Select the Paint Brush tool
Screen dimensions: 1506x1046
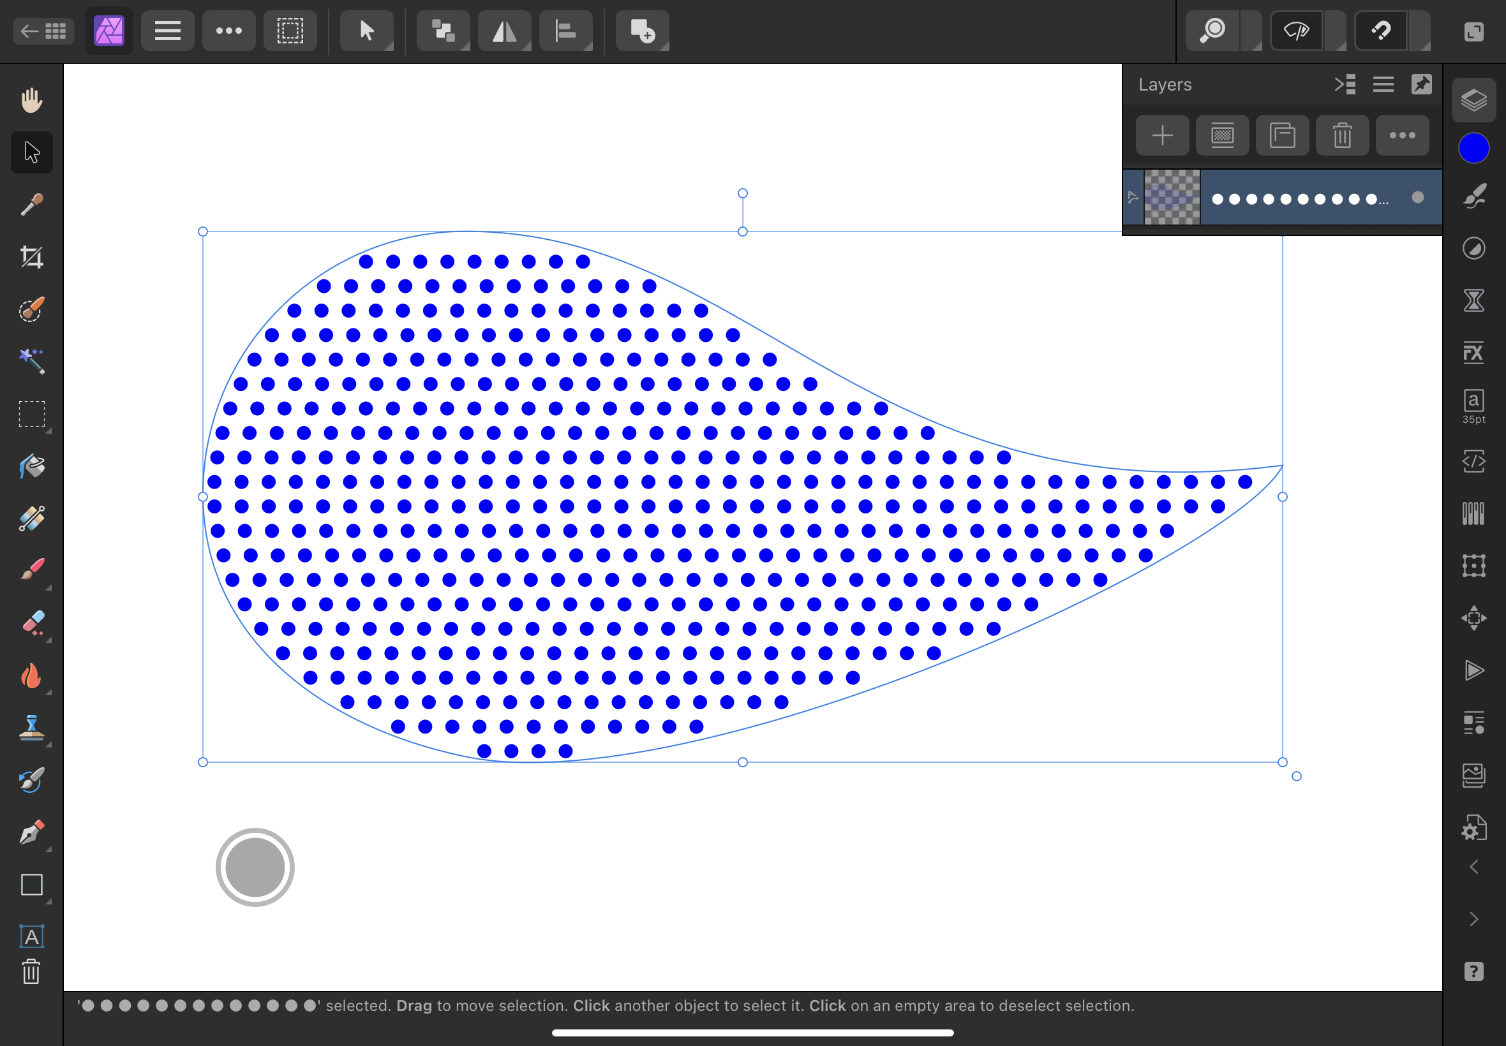click(31, 571)
